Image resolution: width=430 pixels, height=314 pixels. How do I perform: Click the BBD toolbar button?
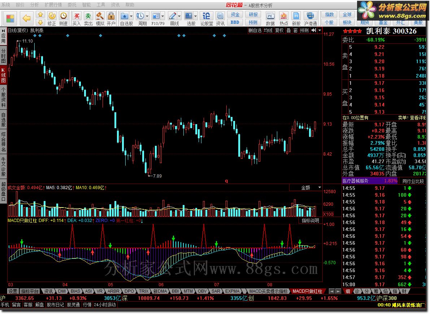tap(235, 22)
